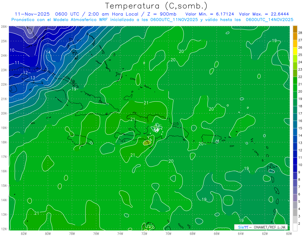This screenshot has width=307, height=237.
Task: Click the '70W' longitude axis label
Action: pyautogui.click(x=168, y=233)
